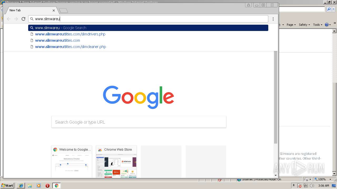Open the Chrome Web Store thumbnail
This screenshot has width=337, height=189.
click(116, 162)
